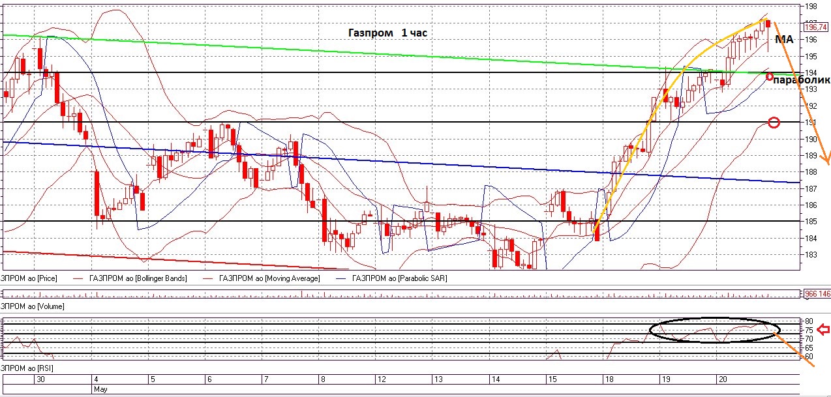Viewport: 831px width, 397px height.
Task: Click the 195 price axis label
Action: click(812, 56)
